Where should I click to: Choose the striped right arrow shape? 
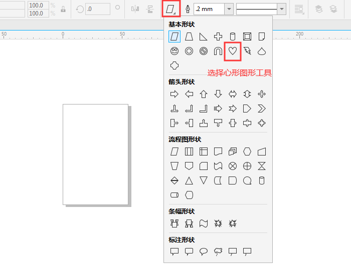pyautogui.click(x=218, y=108)
